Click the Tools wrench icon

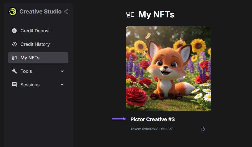click(14, 71)
